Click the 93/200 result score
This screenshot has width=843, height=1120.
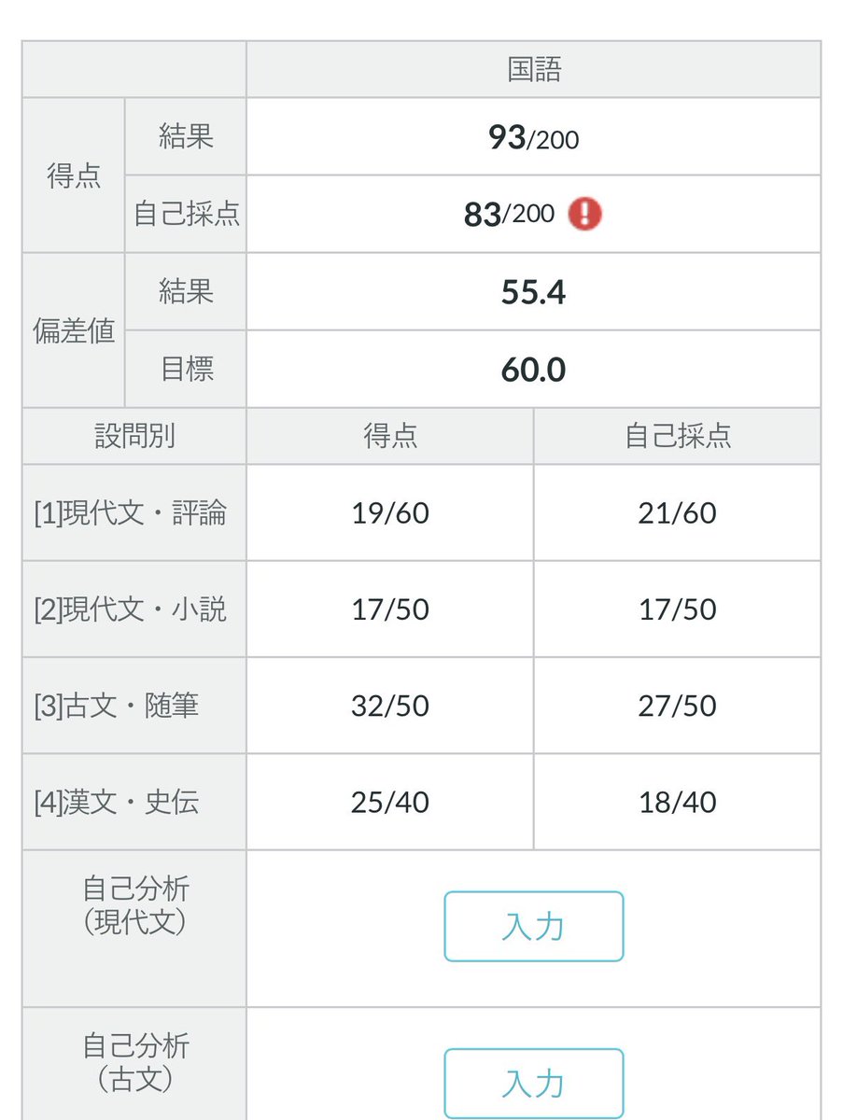(x=533, y=138)
